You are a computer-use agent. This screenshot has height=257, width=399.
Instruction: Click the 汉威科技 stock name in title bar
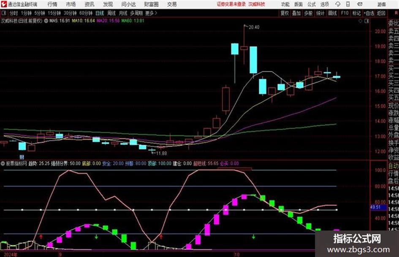(257, 4)
